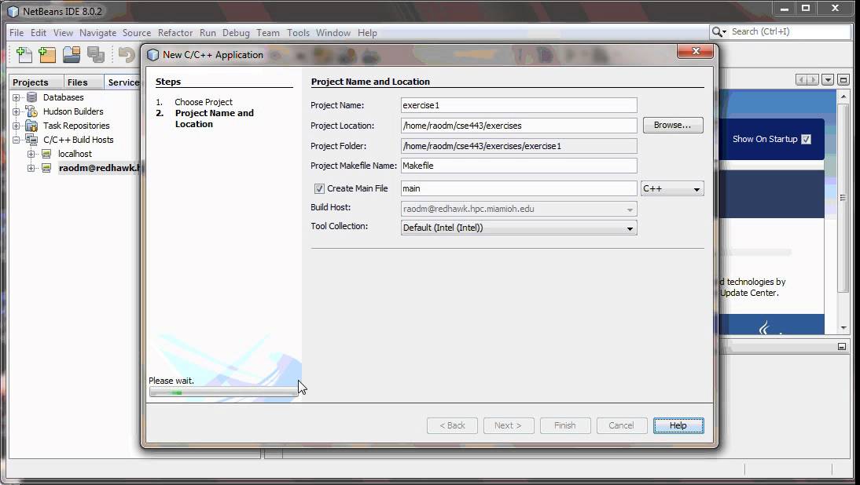860x485 pixels.
Task: Click the Task Repositories node icon
Action: click(x=31, y=126)
